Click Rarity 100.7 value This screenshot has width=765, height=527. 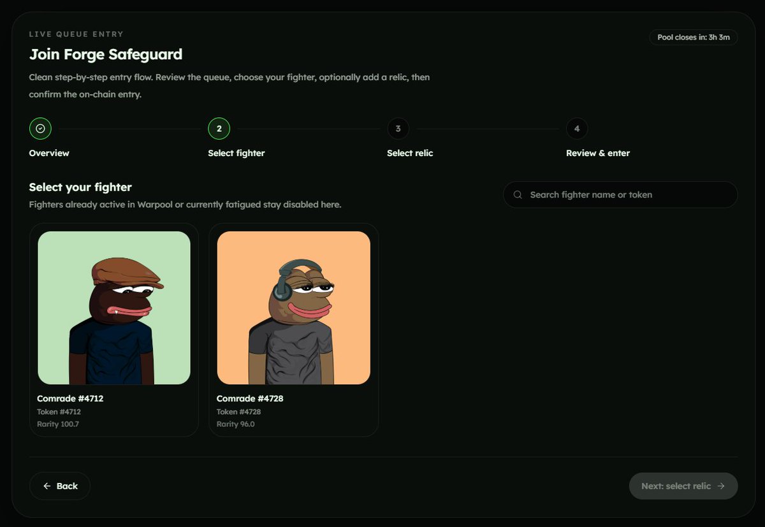tap(58, 424)
